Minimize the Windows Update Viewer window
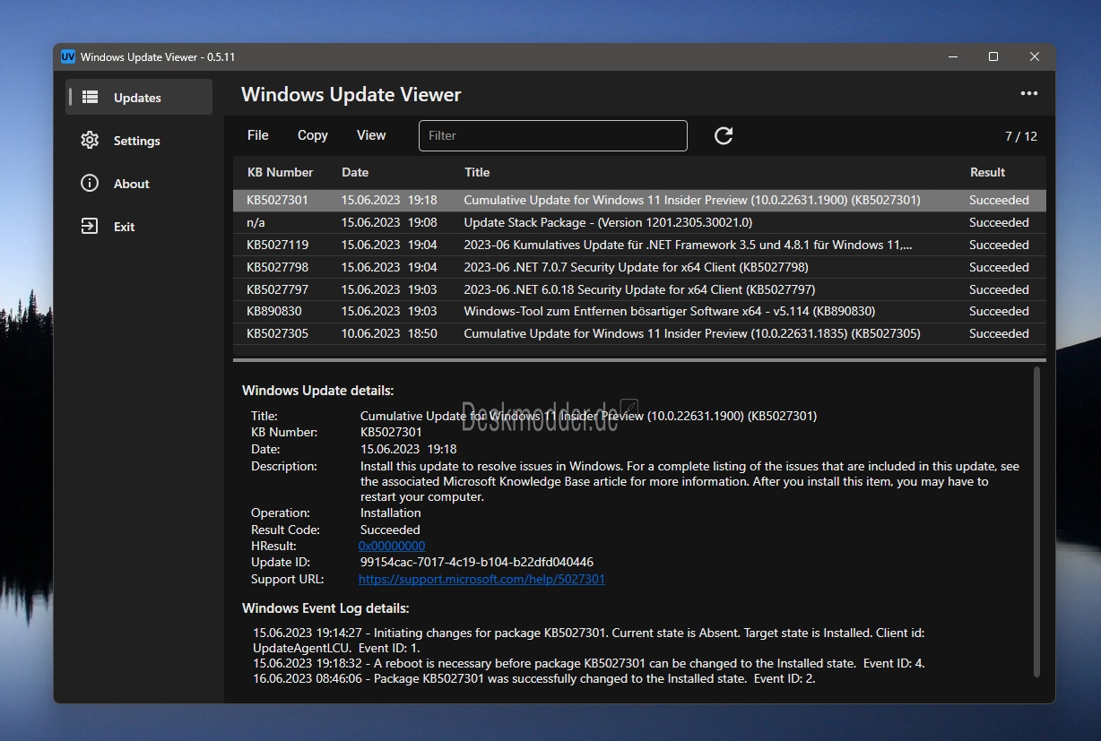Viewport: 1101px width, 741px height. (x=952, y=56)
